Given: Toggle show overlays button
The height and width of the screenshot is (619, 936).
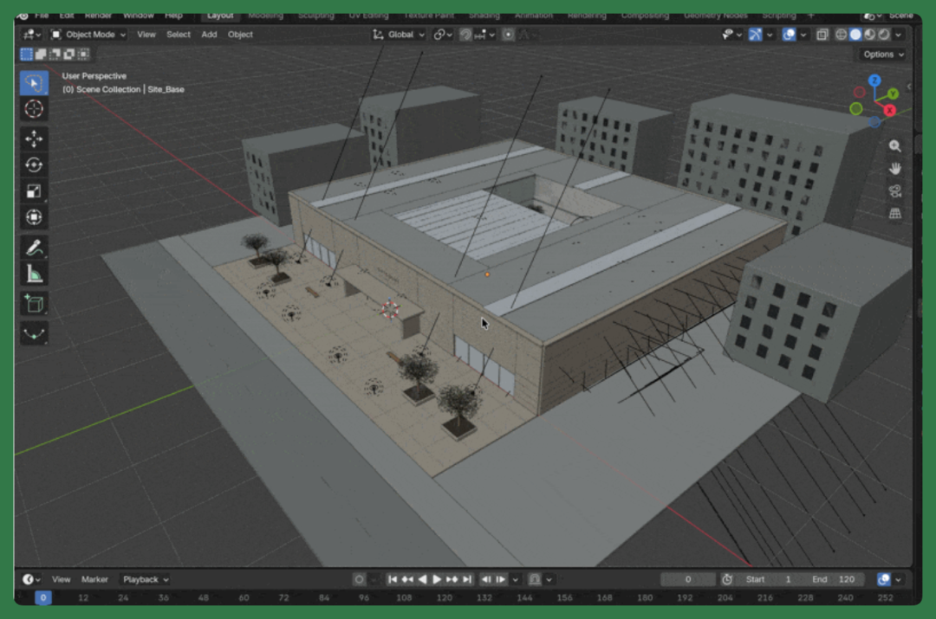Looking at the screenshot, I should (789, 35).
